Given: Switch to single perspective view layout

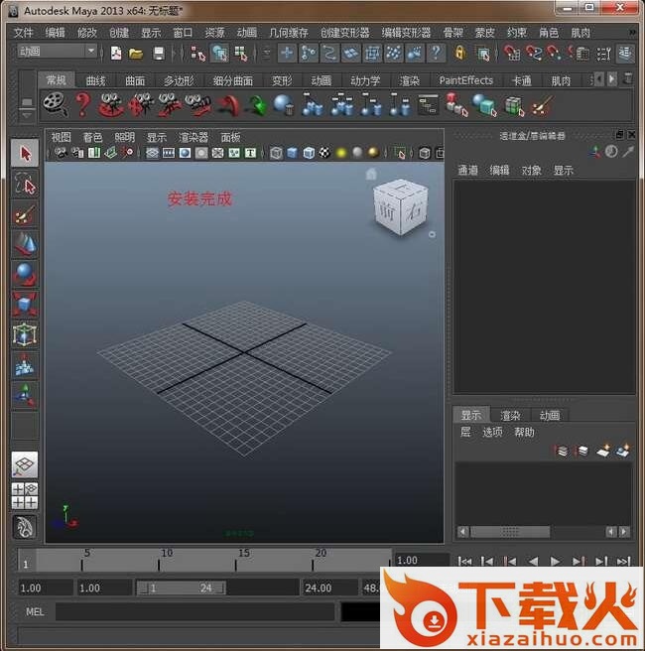Looking at the screenshot, I should 25,464.
